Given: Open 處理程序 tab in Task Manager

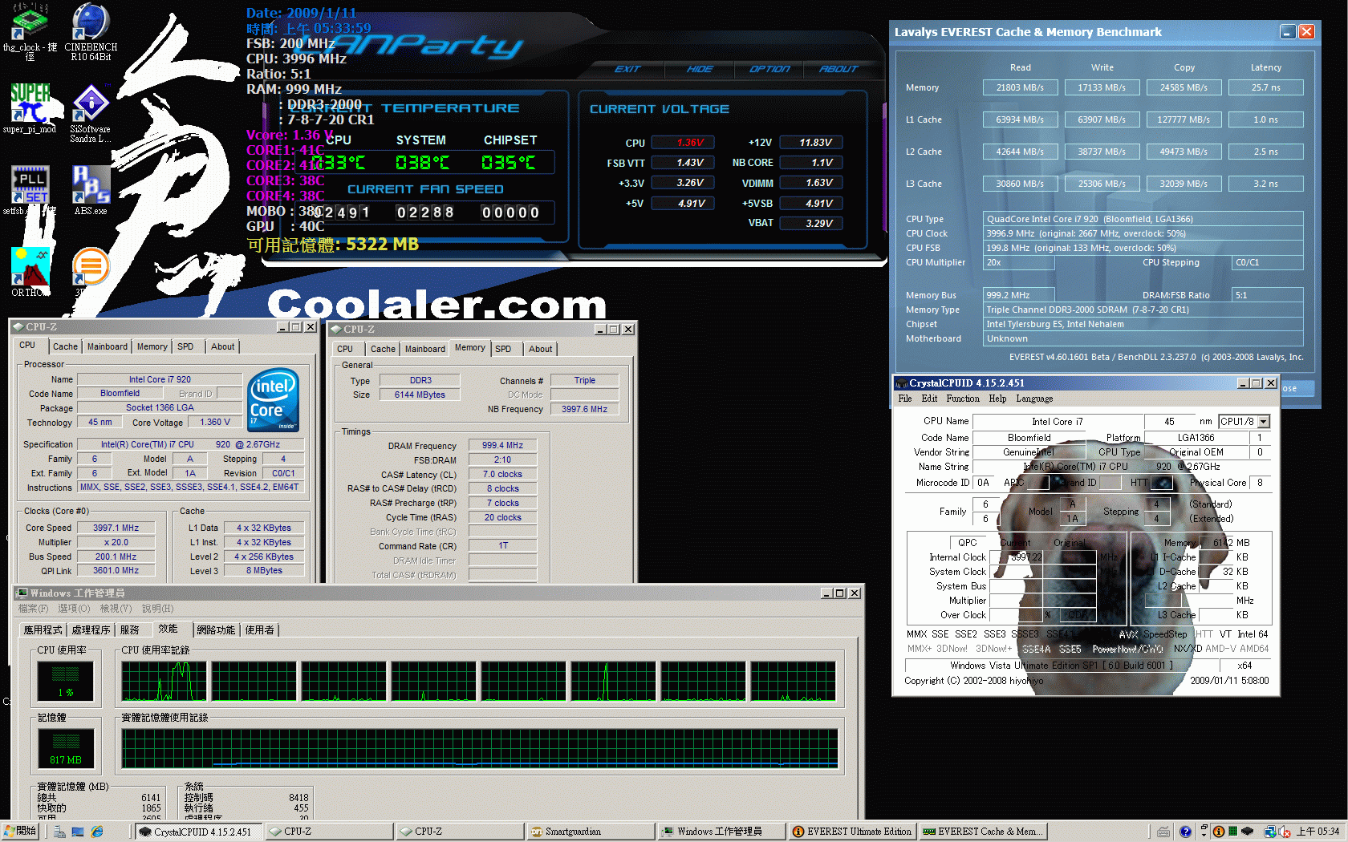Looking at the screenshot, I should (x=91, y=630).
